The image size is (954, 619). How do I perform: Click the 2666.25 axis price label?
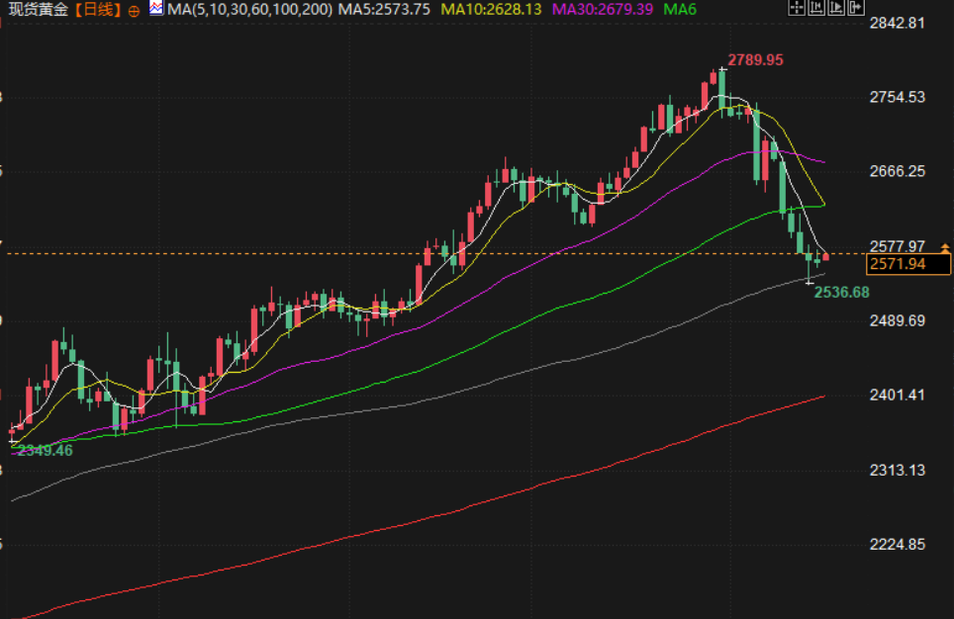897,171
